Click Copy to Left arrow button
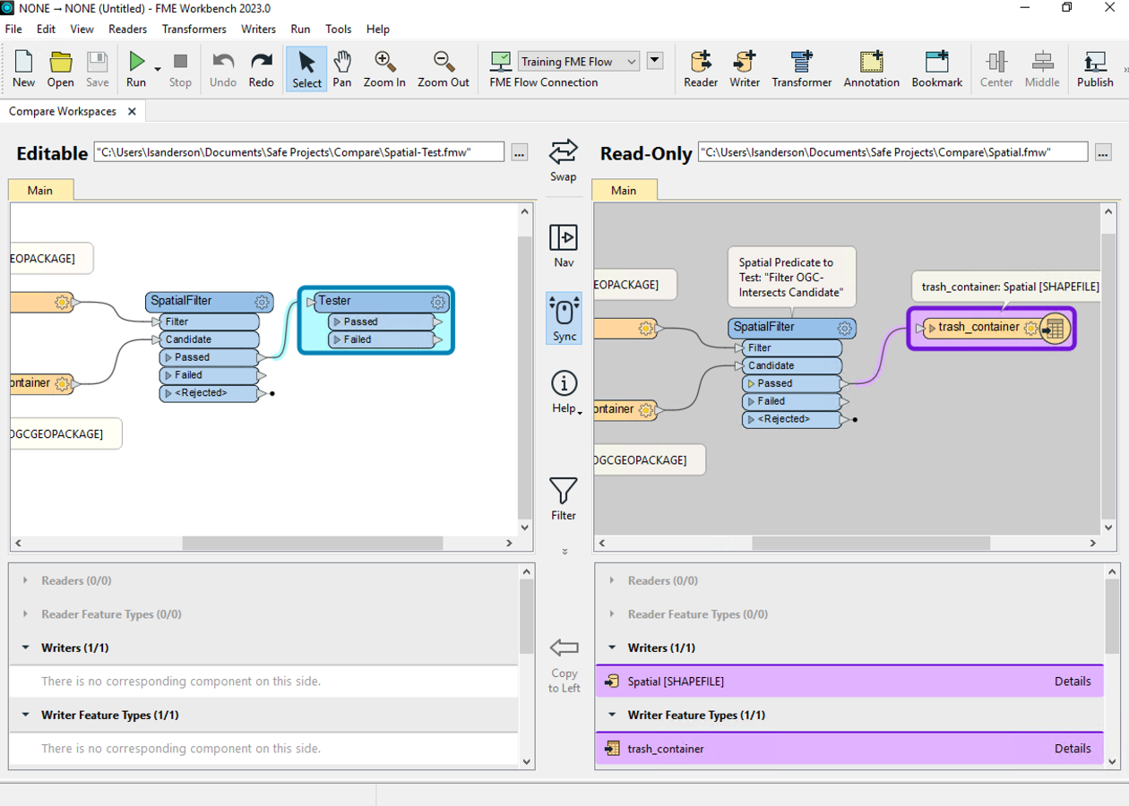Image resolution: width=1129 pixels, height=806 pixels. click(564, 665)
